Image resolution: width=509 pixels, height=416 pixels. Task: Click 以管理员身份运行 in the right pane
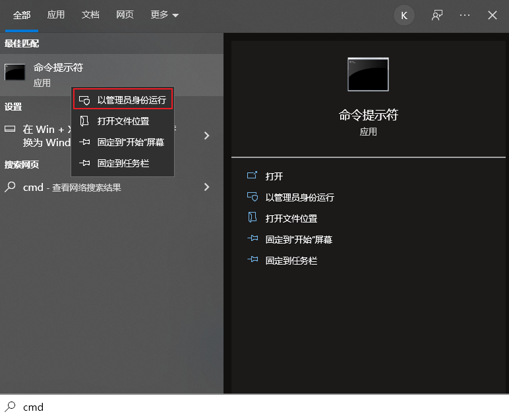(x=299, y=197)
